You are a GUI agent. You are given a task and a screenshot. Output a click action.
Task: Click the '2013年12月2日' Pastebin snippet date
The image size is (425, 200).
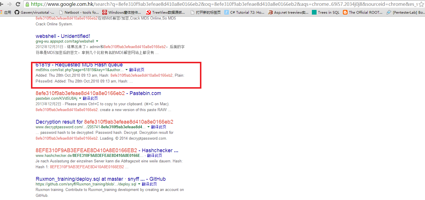point(49,104)
